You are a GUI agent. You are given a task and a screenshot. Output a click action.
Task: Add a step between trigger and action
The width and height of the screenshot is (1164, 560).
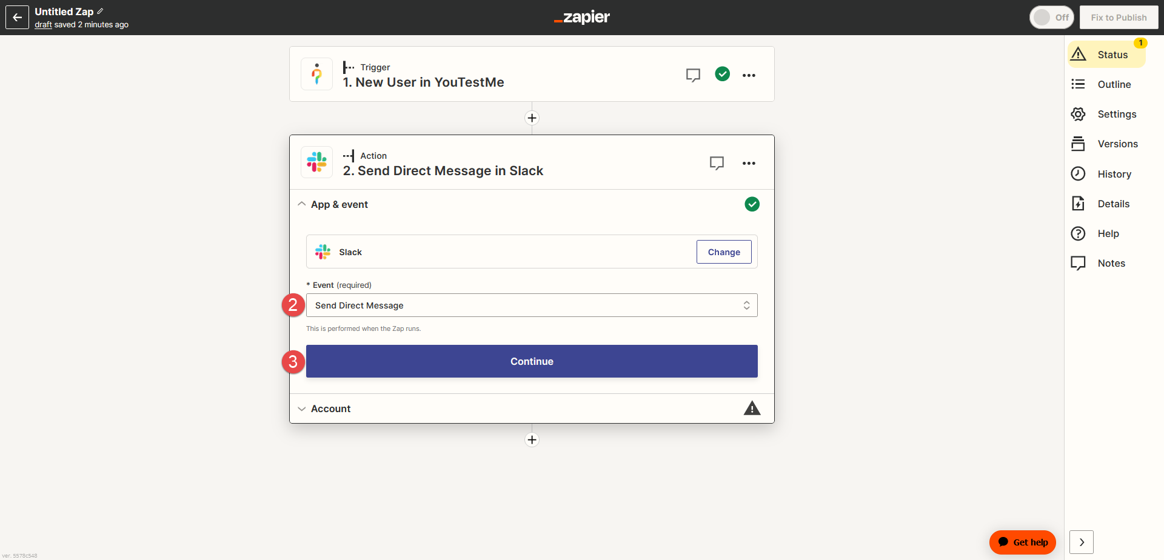(532, 118)
